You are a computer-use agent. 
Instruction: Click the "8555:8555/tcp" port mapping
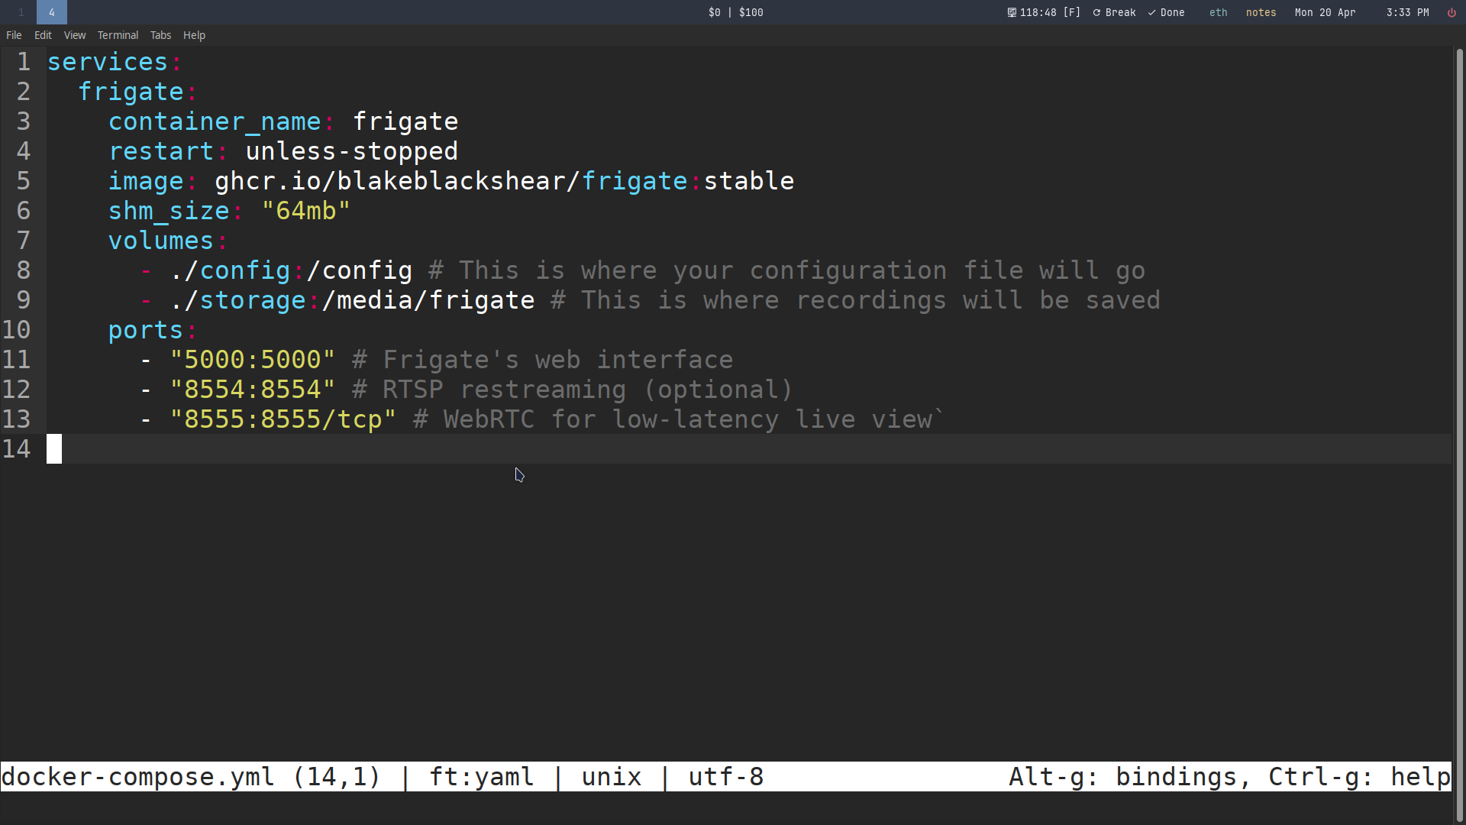[x=283, y=419]
